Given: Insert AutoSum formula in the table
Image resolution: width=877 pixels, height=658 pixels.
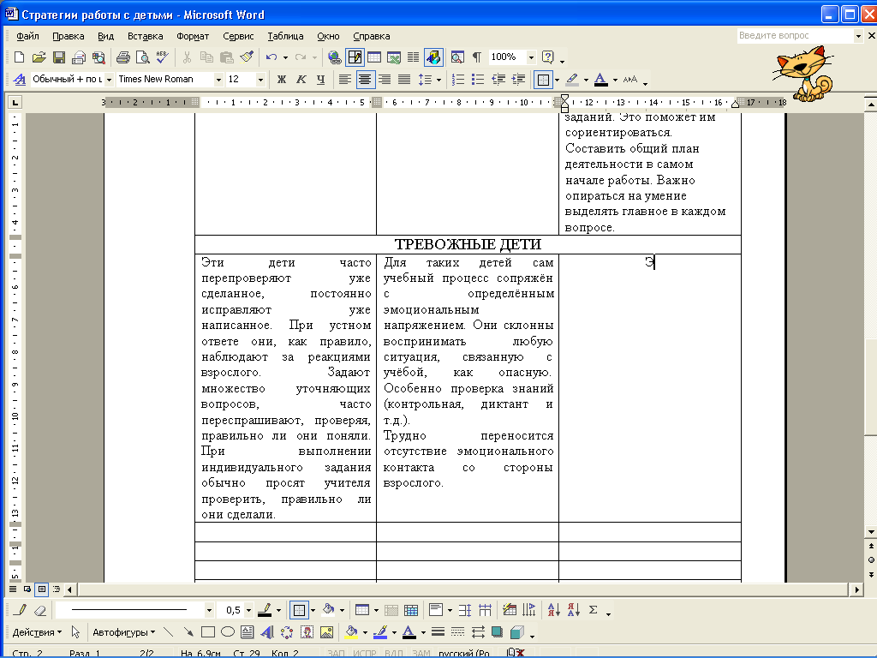Looking at the screenshot, I should tap(594, 610).
